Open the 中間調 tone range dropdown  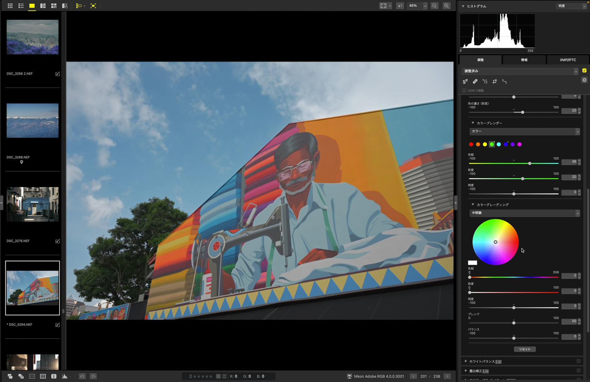point(525,213)
